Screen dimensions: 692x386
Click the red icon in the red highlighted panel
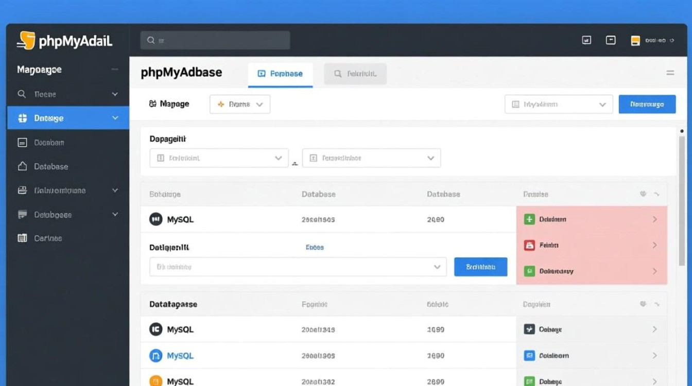[529, 245]
